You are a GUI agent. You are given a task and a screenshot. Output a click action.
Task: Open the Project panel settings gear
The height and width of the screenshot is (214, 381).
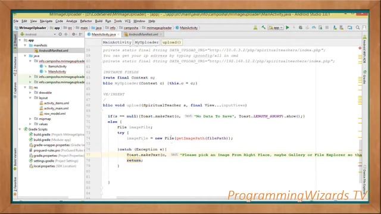point(74,34)
